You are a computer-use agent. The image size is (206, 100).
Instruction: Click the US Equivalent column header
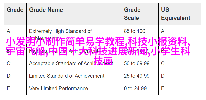pos(180,14)
